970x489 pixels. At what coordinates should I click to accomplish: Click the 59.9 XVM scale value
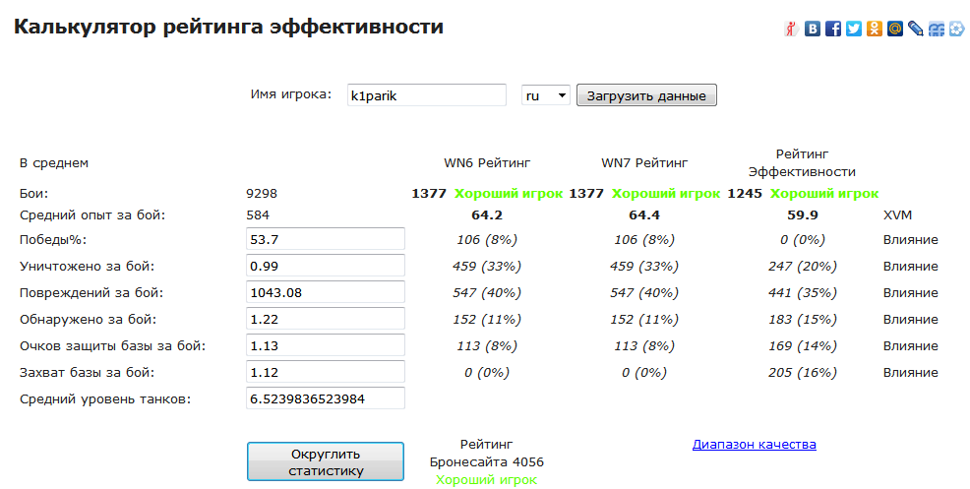tap(803, 214)
